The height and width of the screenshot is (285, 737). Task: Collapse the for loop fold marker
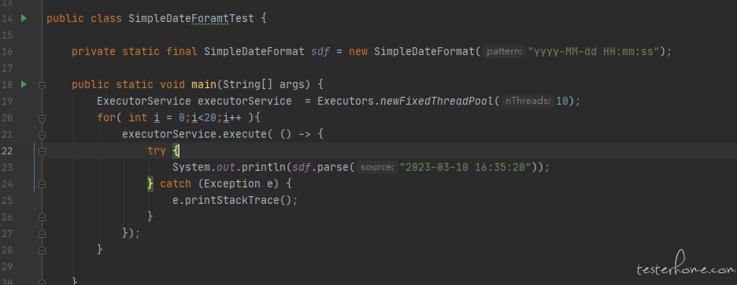point(42,118)
